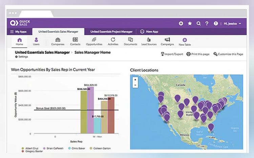Zoom in on the Client Locations map
This screenshot has width=254, height=158.
135,80
